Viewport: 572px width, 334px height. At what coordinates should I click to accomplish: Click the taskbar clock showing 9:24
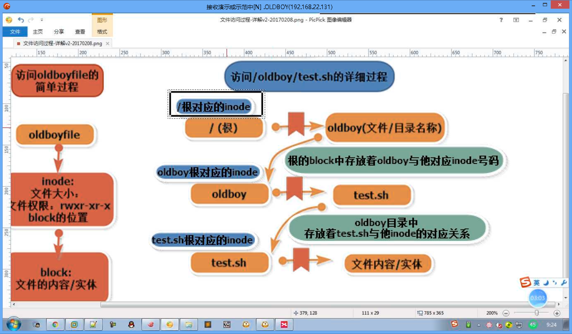click(x=551, y=325)
